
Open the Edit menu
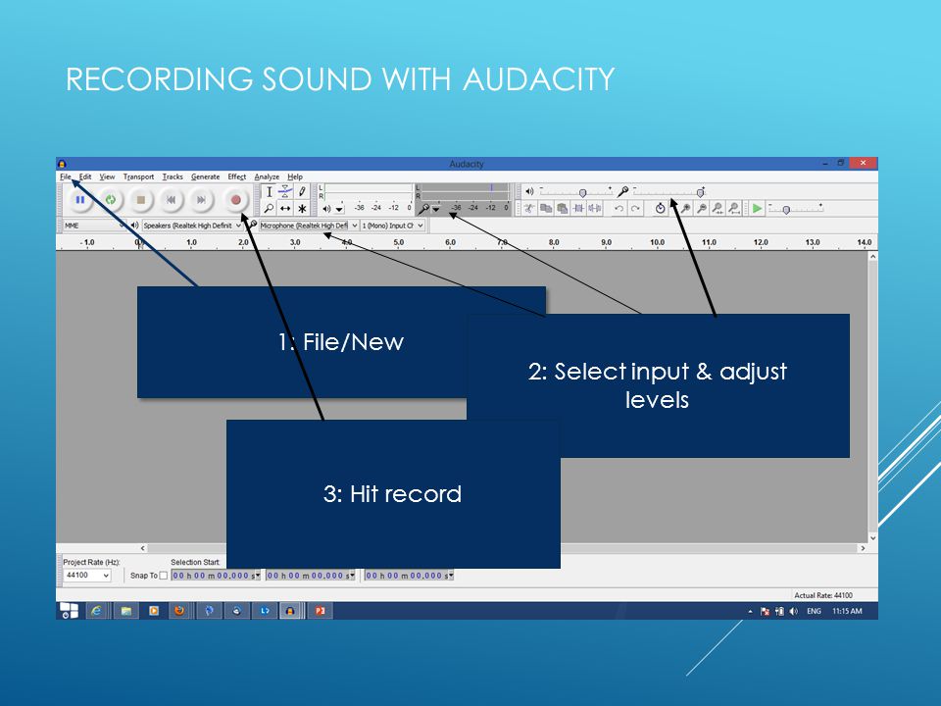tap(85, 176)
